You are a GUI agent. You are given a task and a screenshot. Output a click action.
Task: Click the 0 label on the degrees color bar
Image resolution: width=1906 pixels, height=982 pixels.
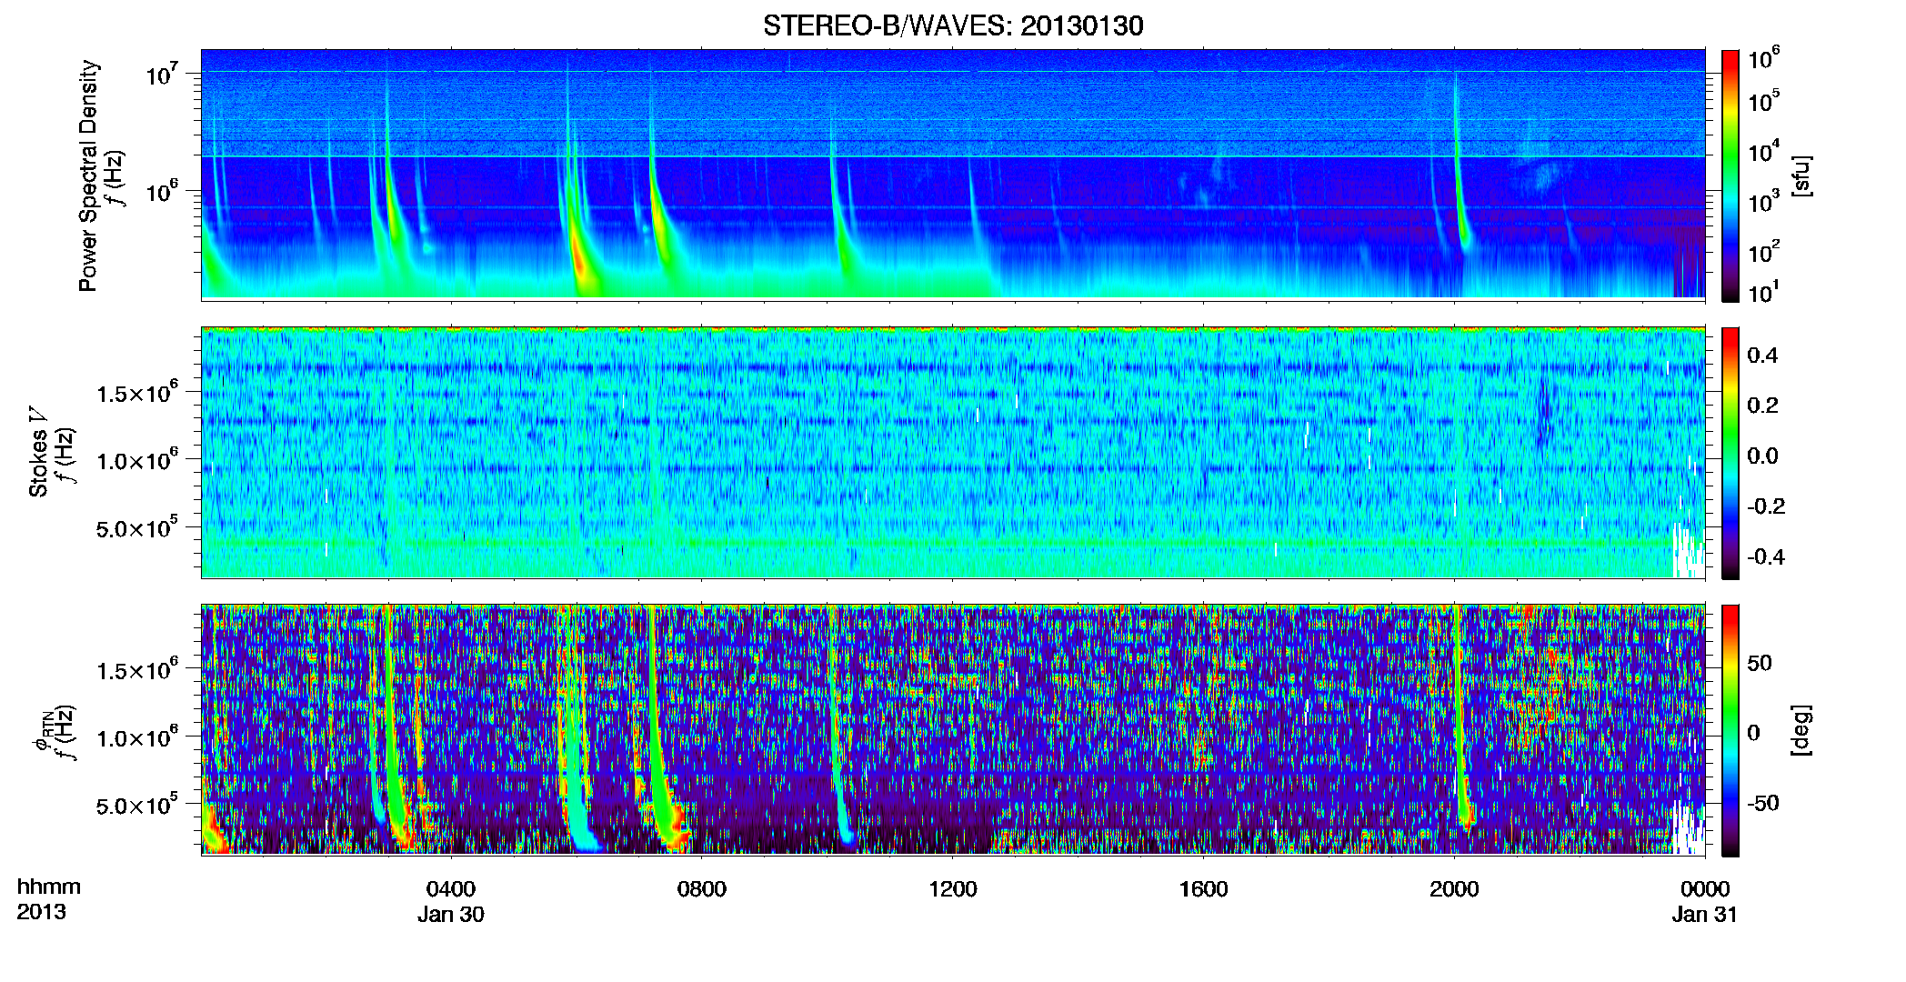(1753, 733)
